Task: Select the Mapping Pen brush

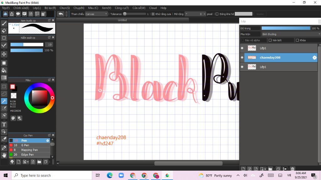Action: 29,150
